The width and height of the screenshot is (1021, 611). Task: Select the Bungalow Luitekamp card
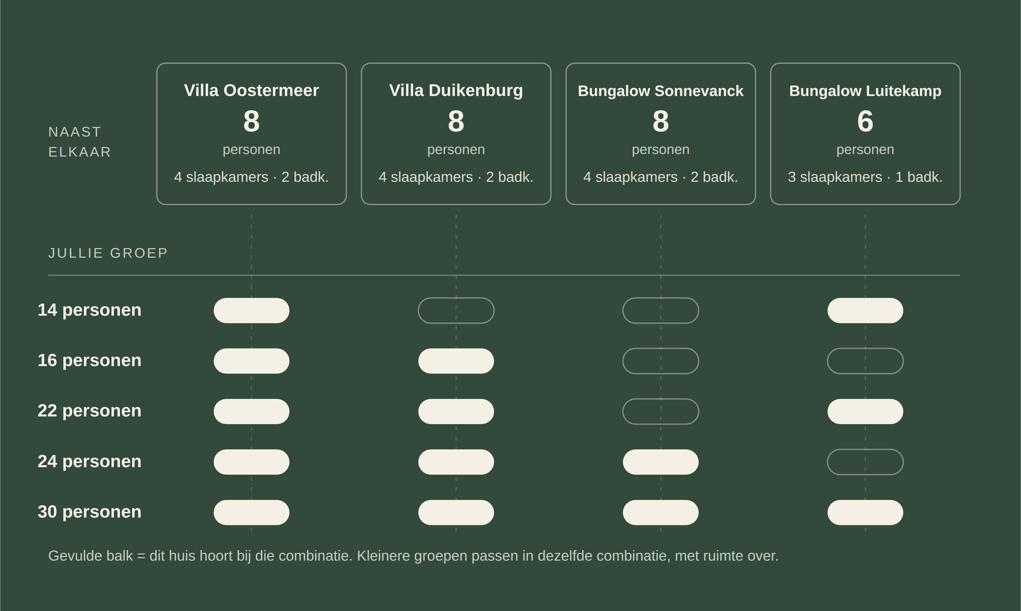point(865,134)
